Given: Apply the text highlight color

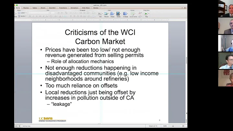Looking at the screenshot, I should [65, 16].
